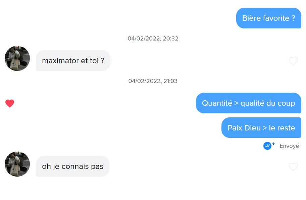Click the "Envoyé" status label
The width and height of the screenshot is (306, 200).
[289, 146]
